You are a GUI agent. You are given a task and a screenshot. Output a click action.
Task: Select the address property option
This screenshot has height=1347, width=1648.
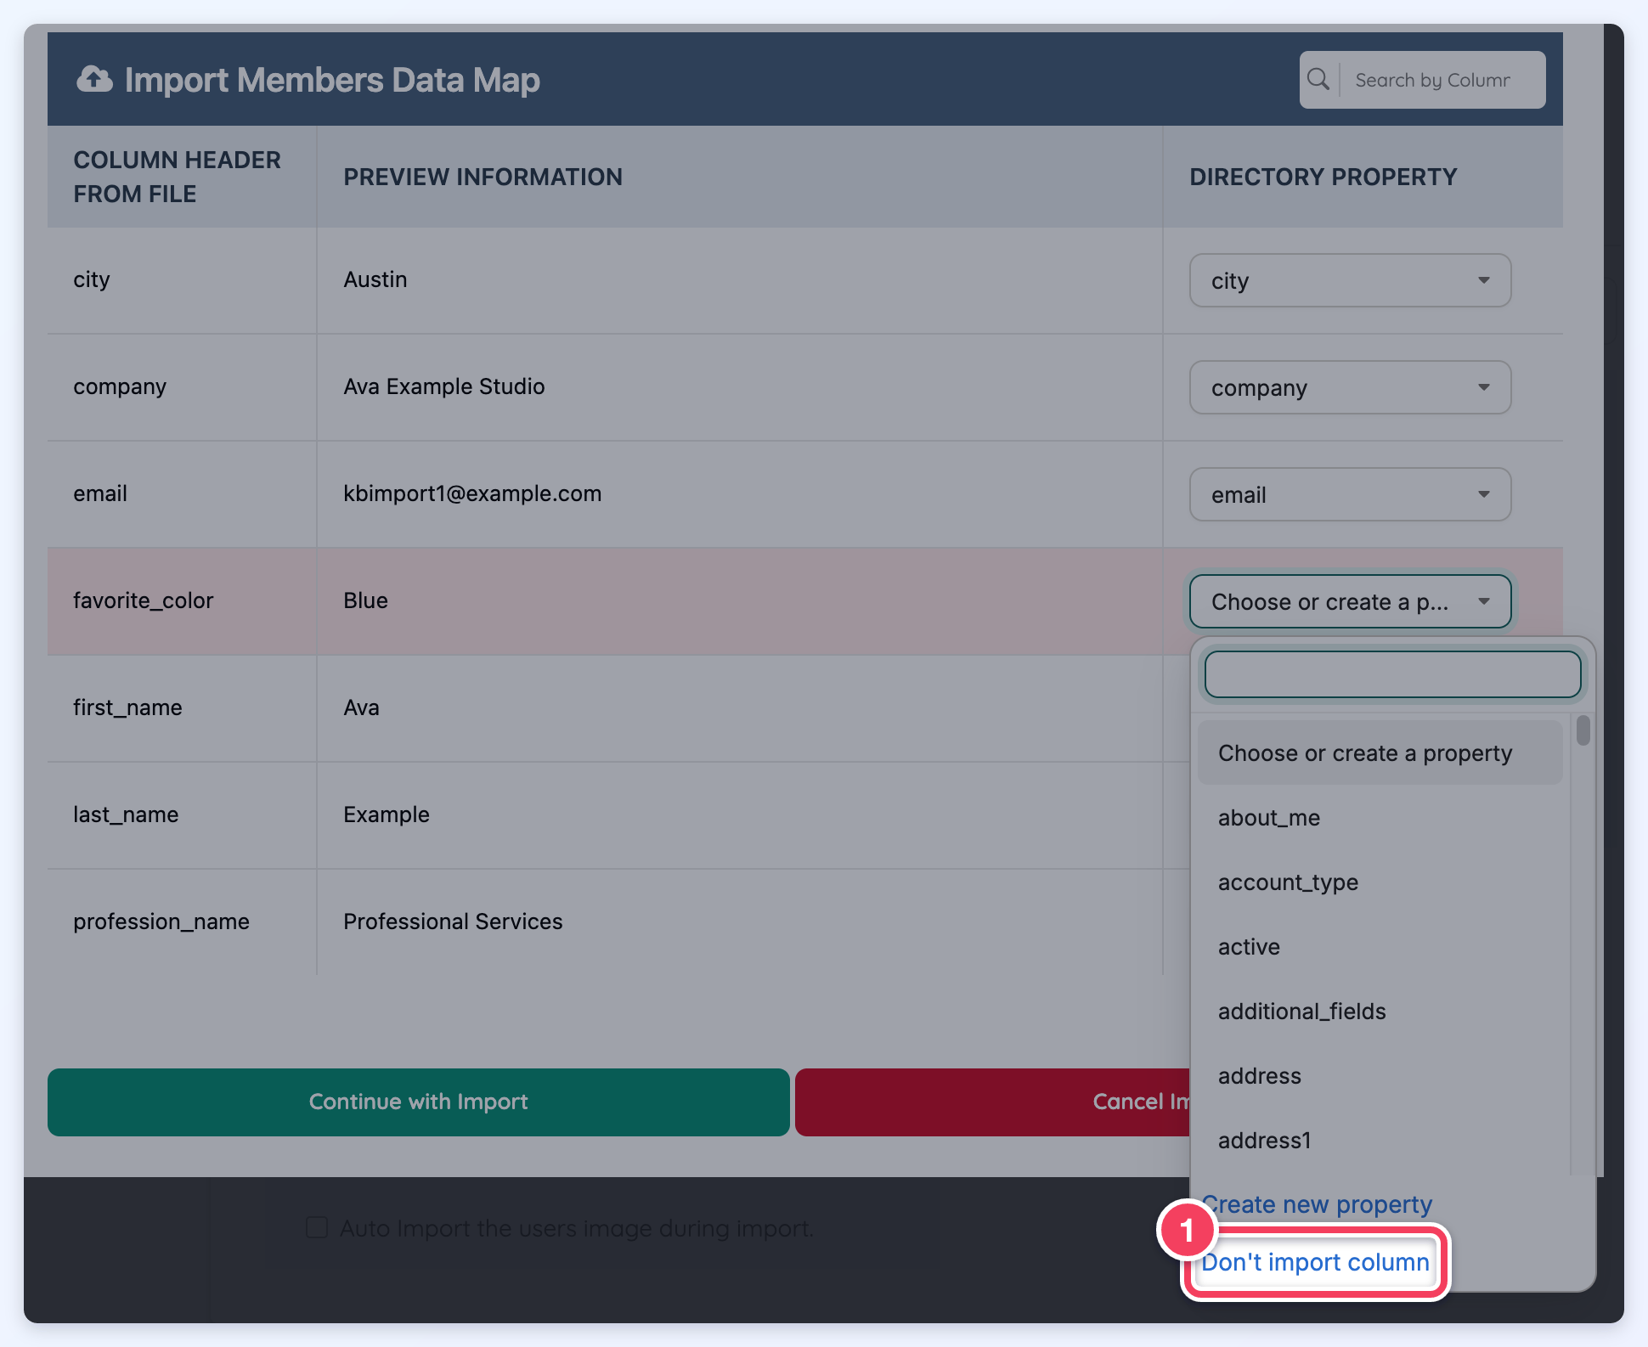point(1380,1075)
